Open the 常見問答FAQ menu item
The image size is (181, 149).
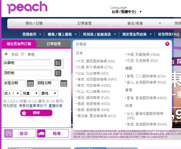(x=169, y=34)
